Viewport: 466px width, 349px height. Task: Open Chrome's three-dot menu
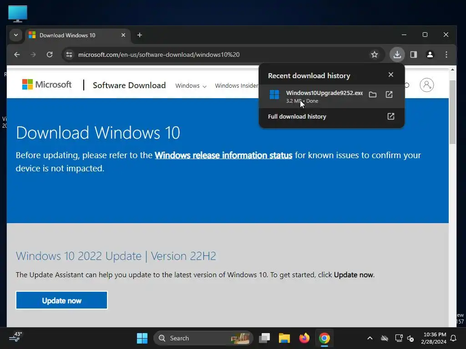tap(446, 55)
